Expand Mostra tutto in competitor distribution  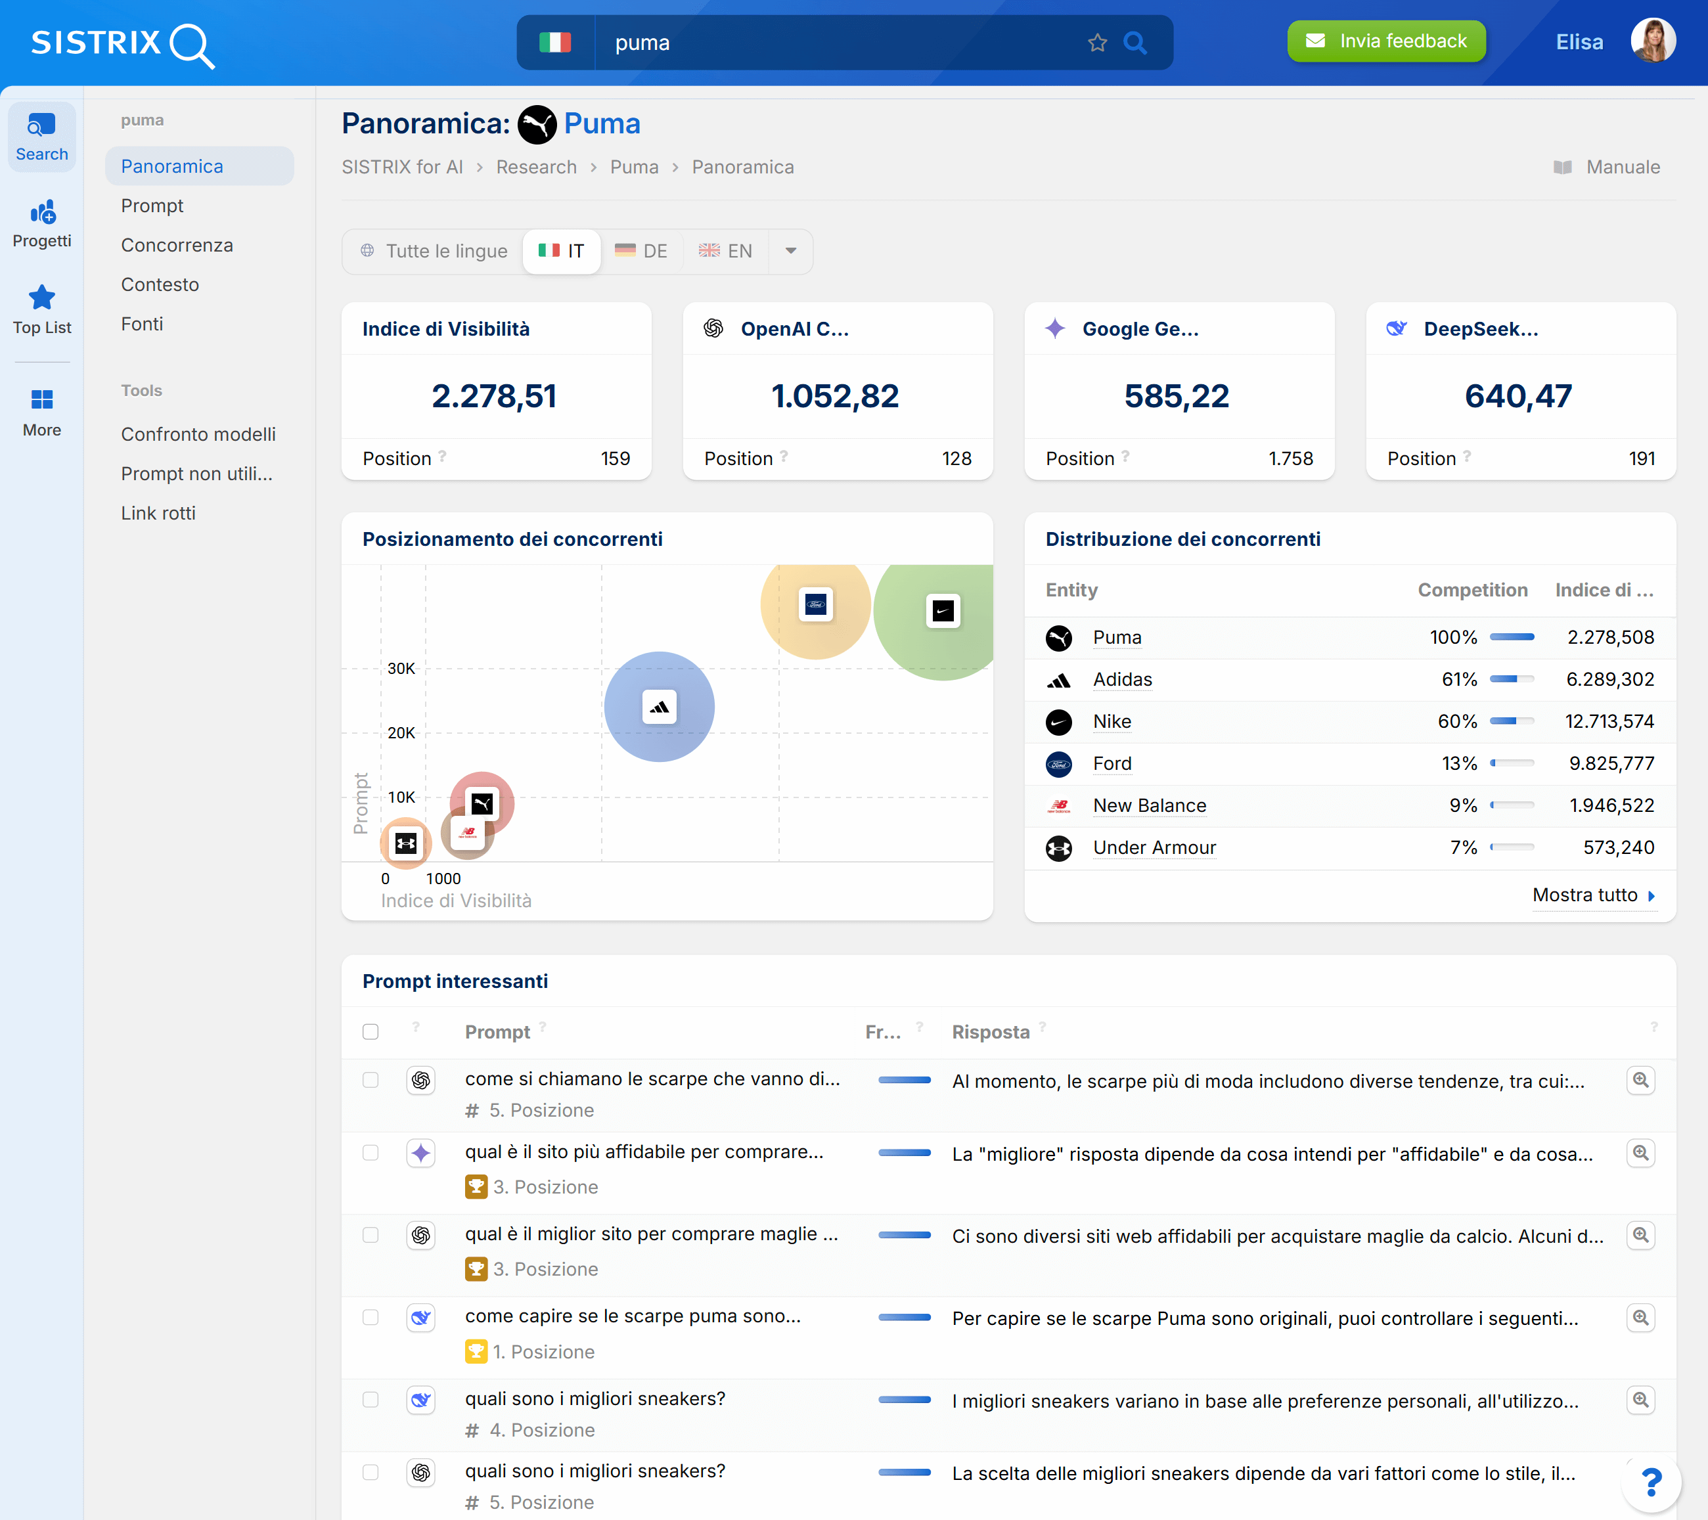(x=1592, y=895)
